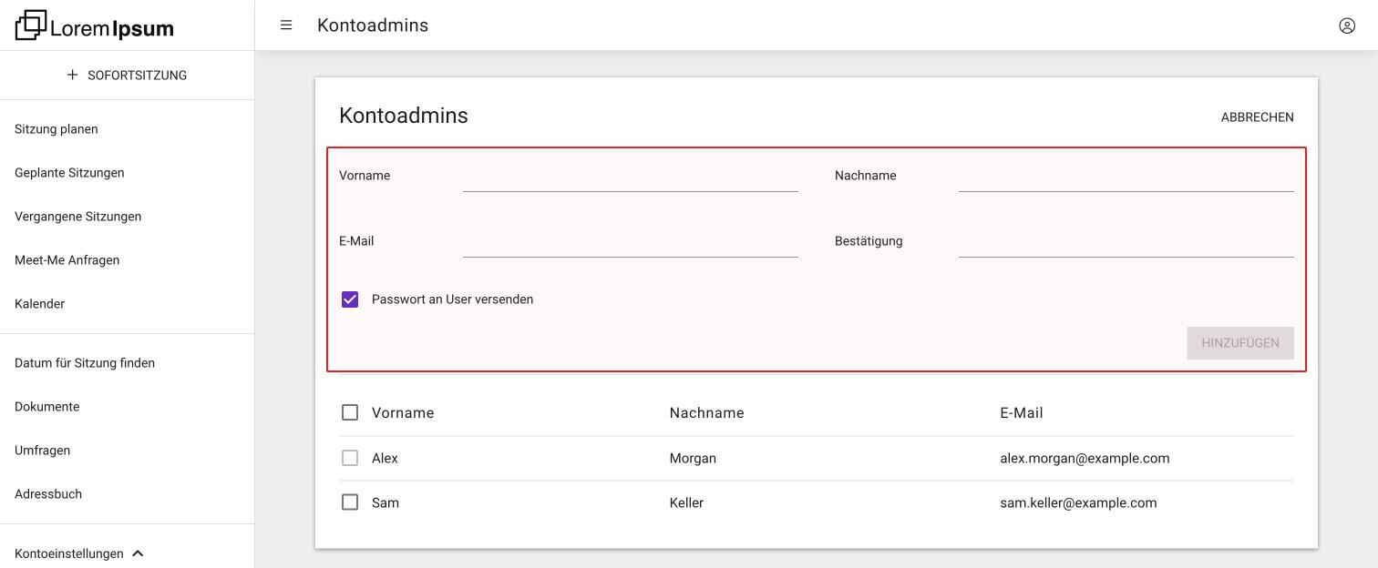The height and width of the screenshot is (568, 1378).
Task: Collapse the Kontoeinstellungen section
Action: [138, 553]
